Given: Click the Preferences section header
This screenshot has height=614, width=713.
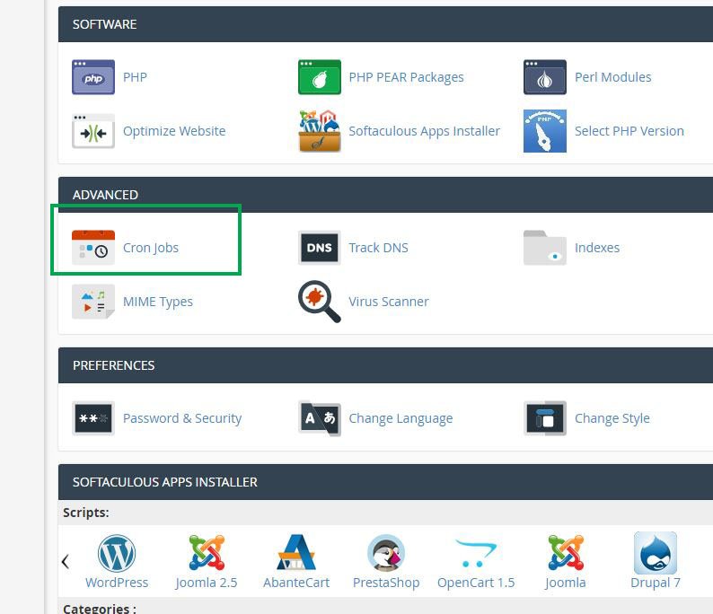Looking at the screenshot, I should (x=114, y=365).
